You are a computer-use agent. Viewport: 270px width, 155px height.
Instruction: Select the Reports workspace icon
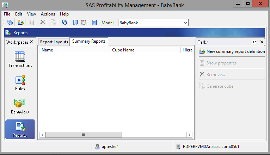click(20, 129)
